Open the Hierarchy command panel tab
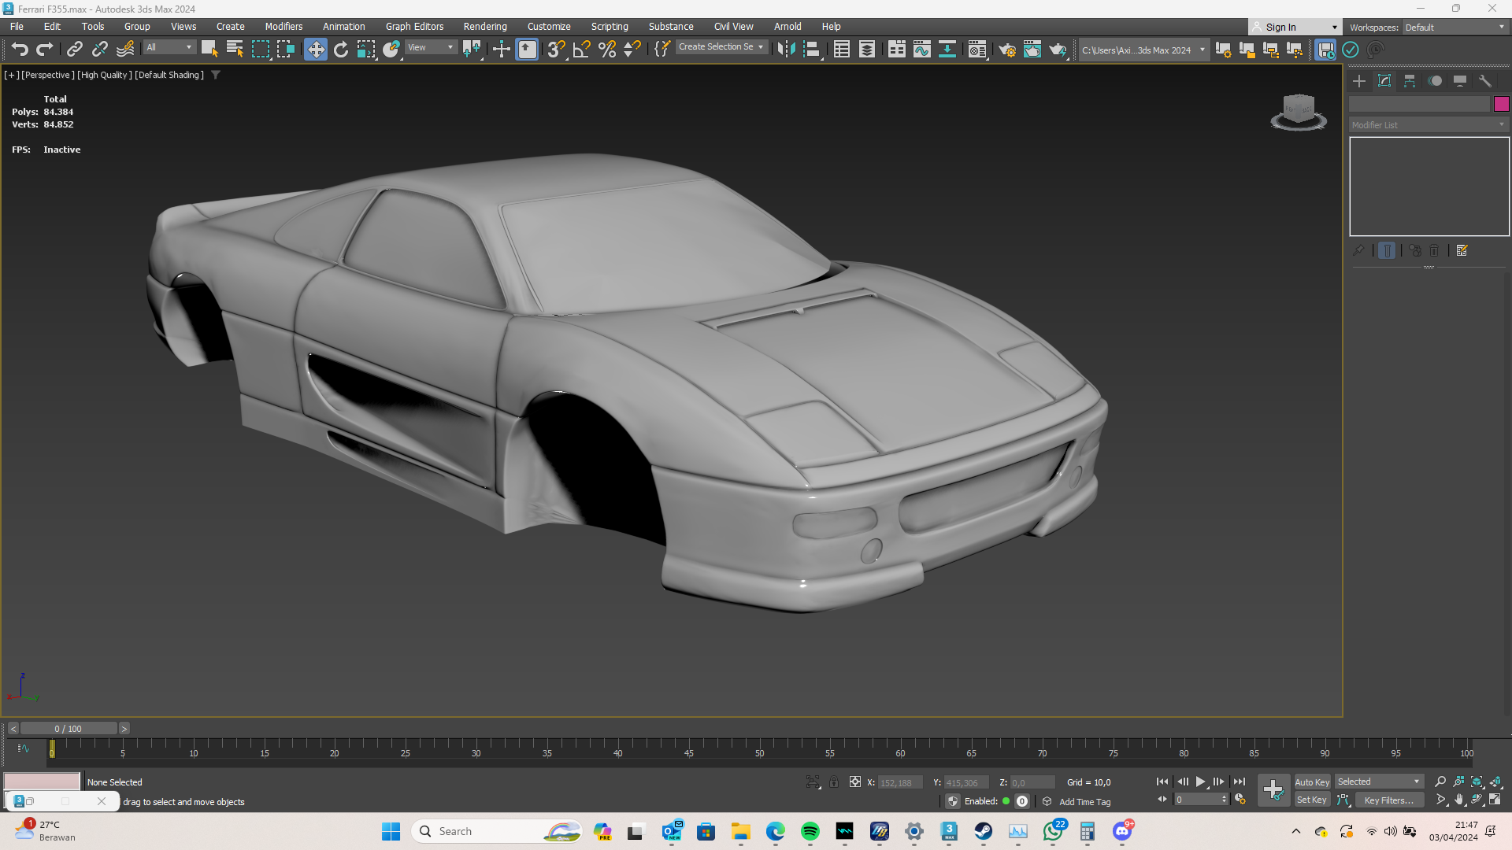The height and width of the screenshot is (850, 1512). [1410, 81]
